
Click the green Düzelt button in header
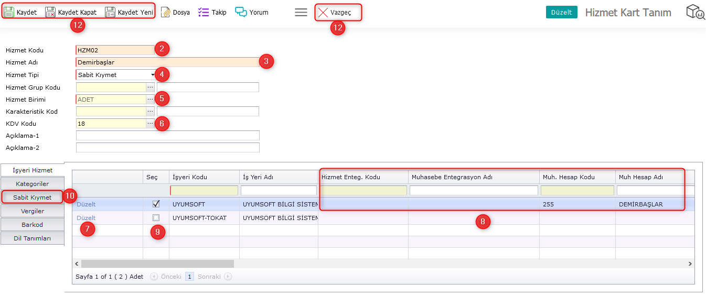[x=561, y=12]
